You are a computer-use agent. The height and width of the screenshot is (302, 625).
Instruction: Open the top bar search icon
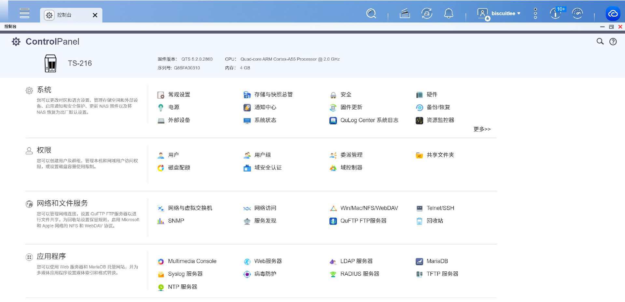[371, 13]
